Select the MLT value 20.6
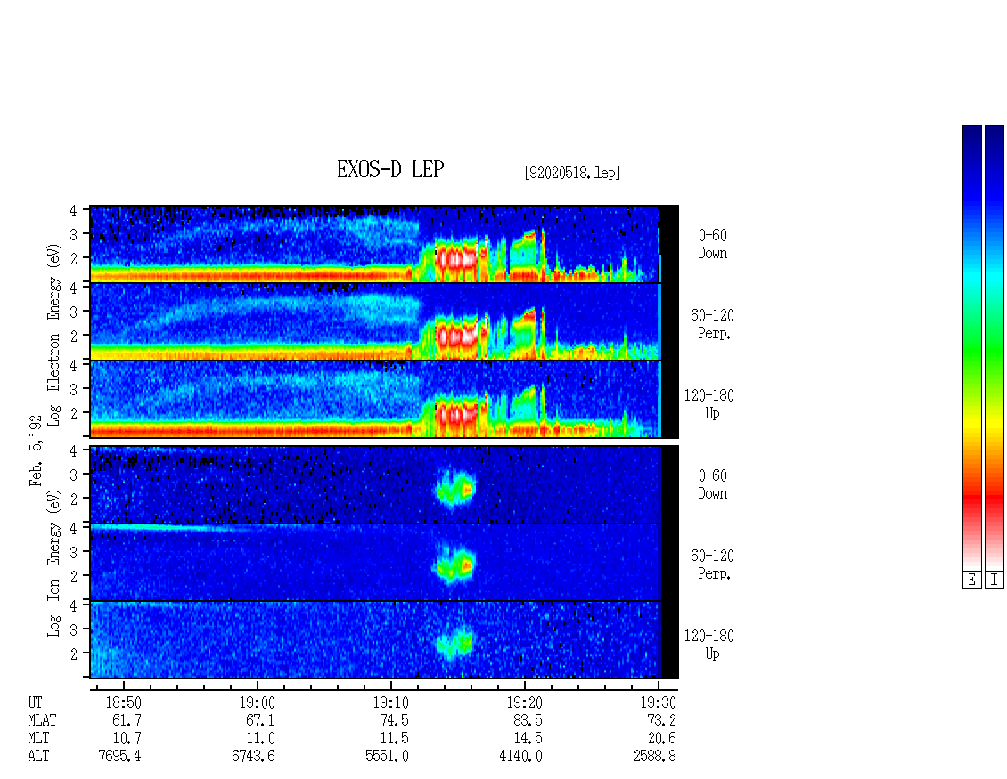Image resolution: width=1007 pixels, height=779 pixels. pyautogui.click(x=662, y=739)
